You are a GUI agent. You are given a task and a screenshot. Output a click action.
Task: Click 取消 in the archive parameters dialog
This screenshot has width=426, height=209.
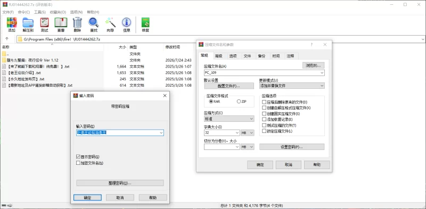point(288,165)
